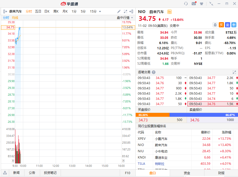Expand the 逐笔交易 trades panel
The height and width of the screenshot is (177, 238).
pyautogui.click(x=234, y=72)
